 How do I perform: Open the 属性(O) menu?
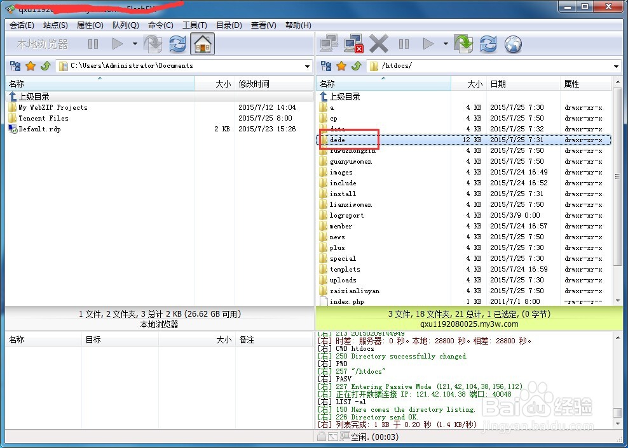pos(90,25)
